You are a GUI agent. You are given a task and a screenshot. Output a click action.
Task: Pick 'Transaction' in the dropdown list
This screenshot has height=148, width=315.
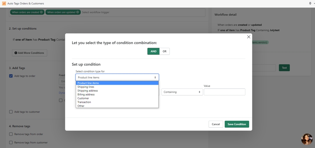pos(84,102)
